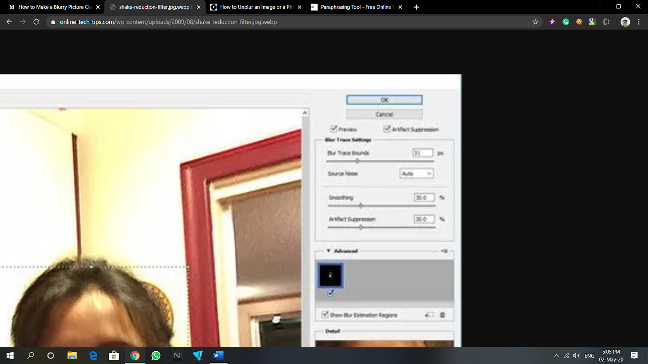This screenshot has height=364, width=648.
Task: Open the N app icon on the taskbar
Action: (177, 356)
